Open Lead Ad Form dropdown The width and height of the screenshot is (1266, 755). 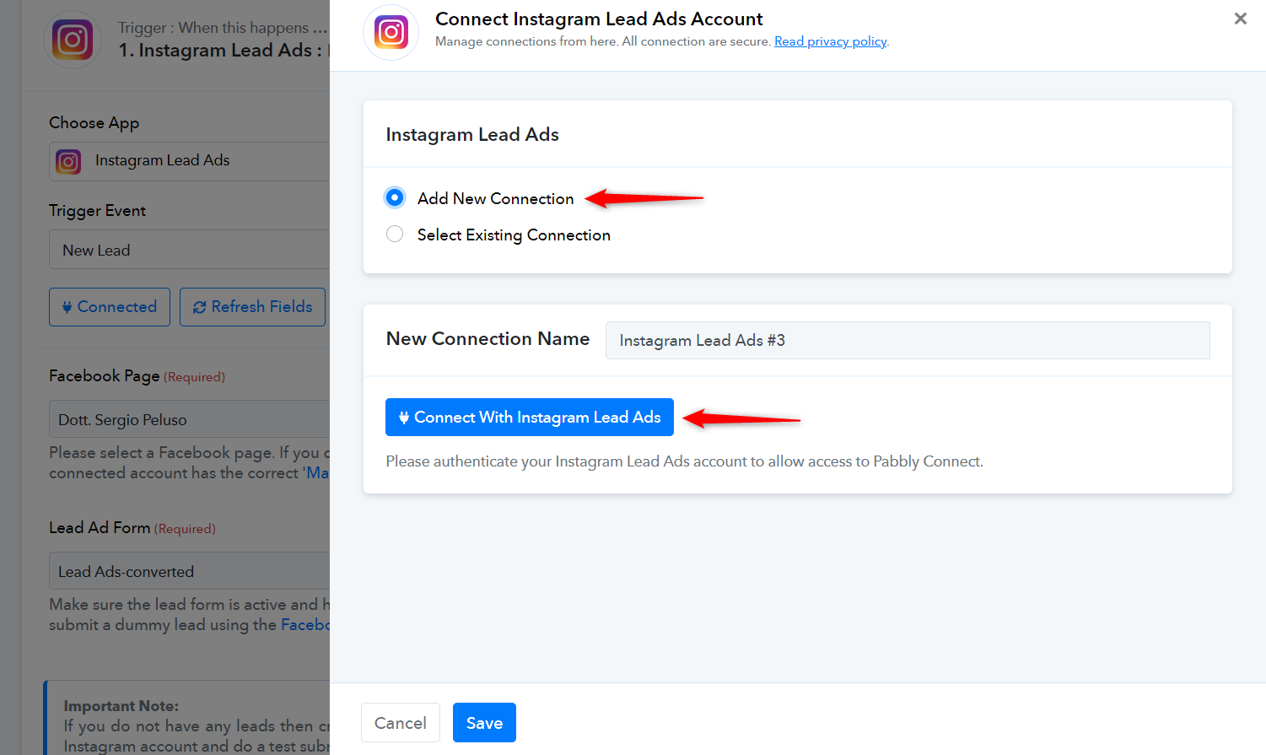pos(190,571)
